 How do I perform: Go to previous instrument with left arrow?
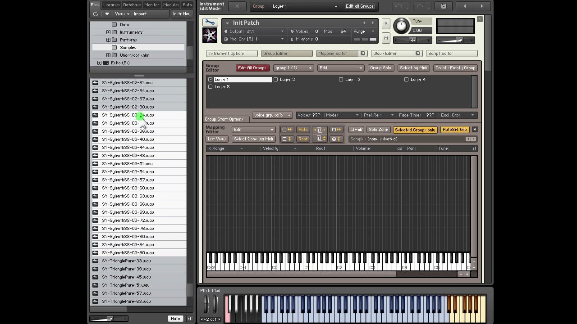[x=465, y=6]
